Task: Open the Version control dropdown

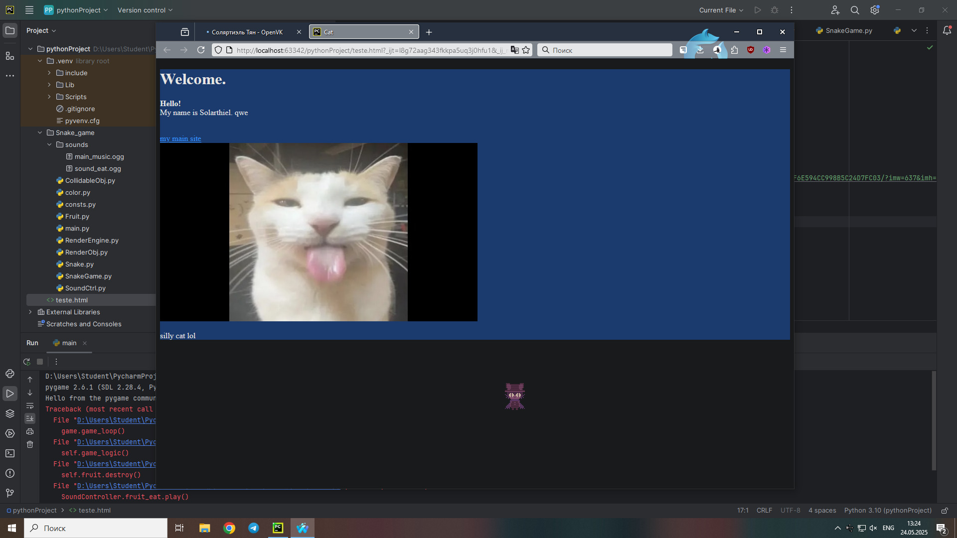Action: pos(145,10)
